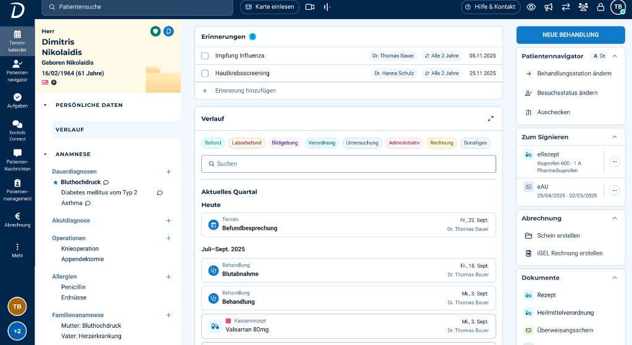The image size is (632, 345).
Task: Select the green Befund filter tag
Action: (213, 143)
